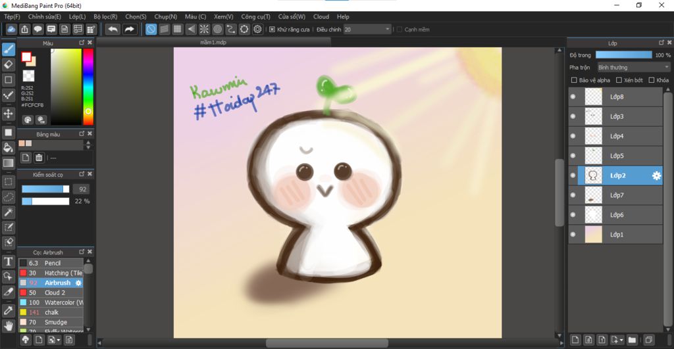Image resolution: width=674 pixels, height=349 pixels.
Task: Select the rectangular Select tool
Action: 8,182
